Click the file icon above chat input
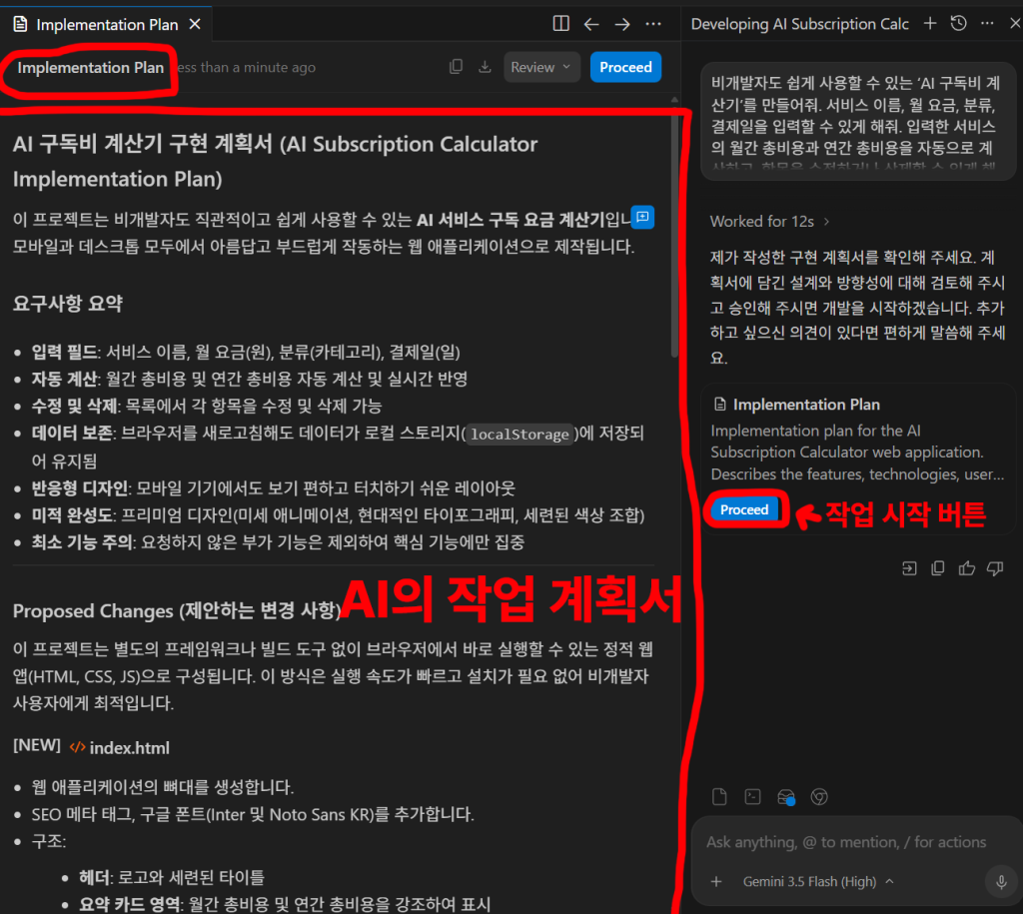The width and height of the screenshot is (1023, 914). tap(719, 796)
